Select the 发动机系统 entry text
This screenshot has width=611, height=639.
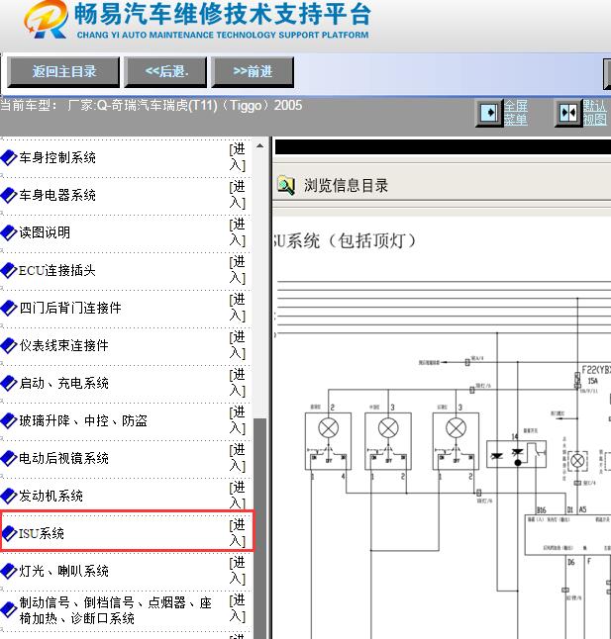pos(51,496)
